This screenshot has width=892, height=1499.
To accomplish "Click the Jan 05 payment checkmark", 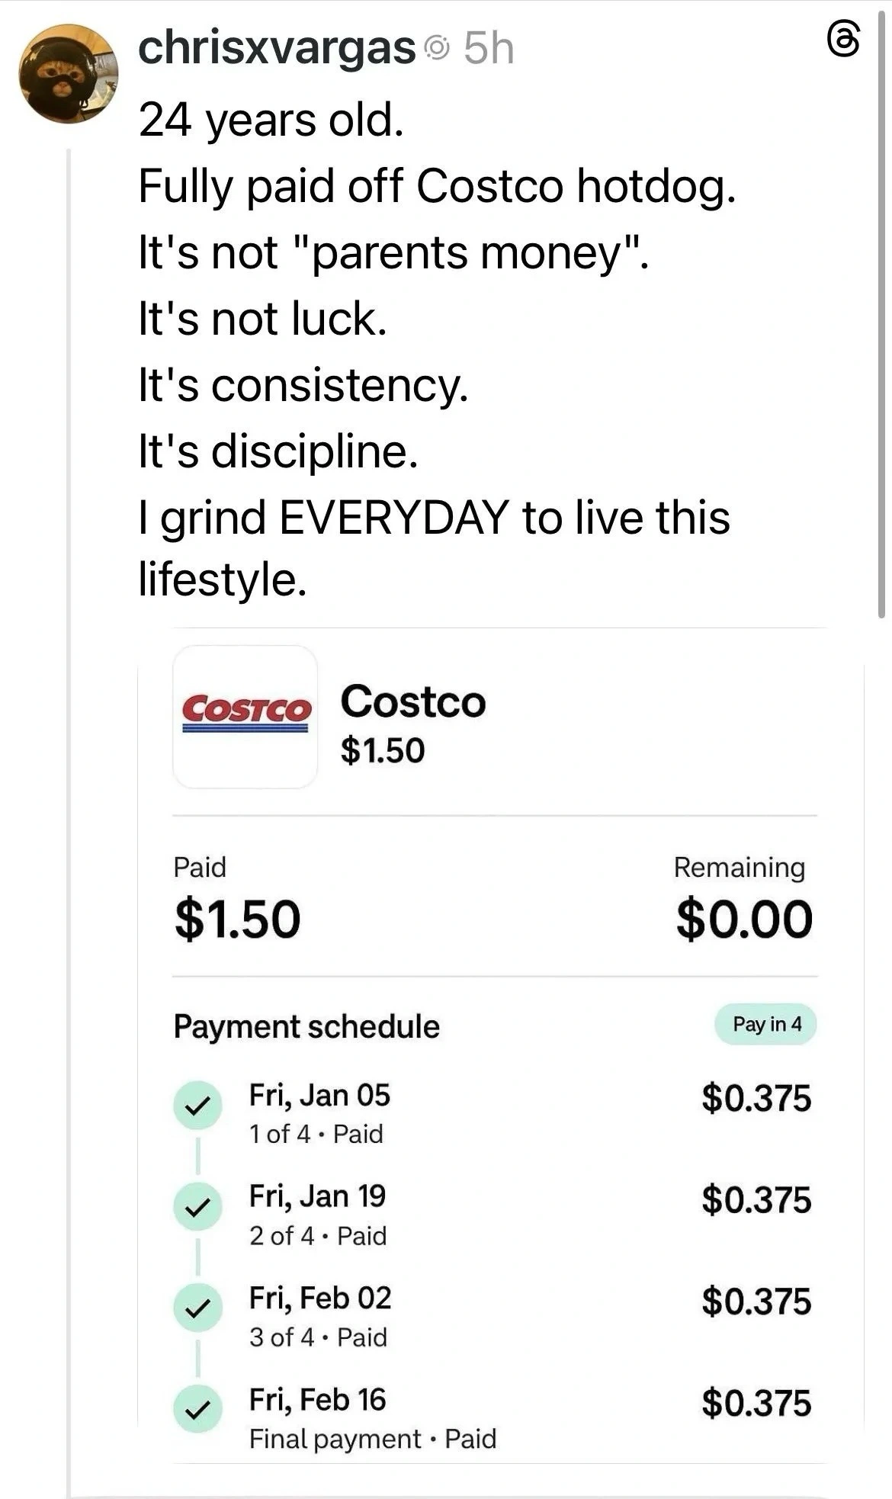I will [x=197, y=1104].
